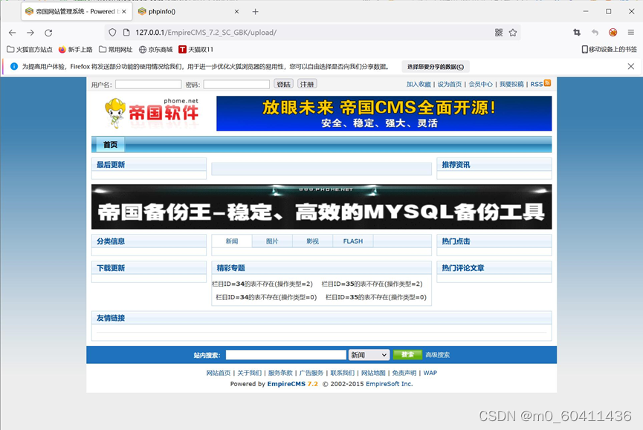Click the 网站首页 footer link

[x=218, y=373]
